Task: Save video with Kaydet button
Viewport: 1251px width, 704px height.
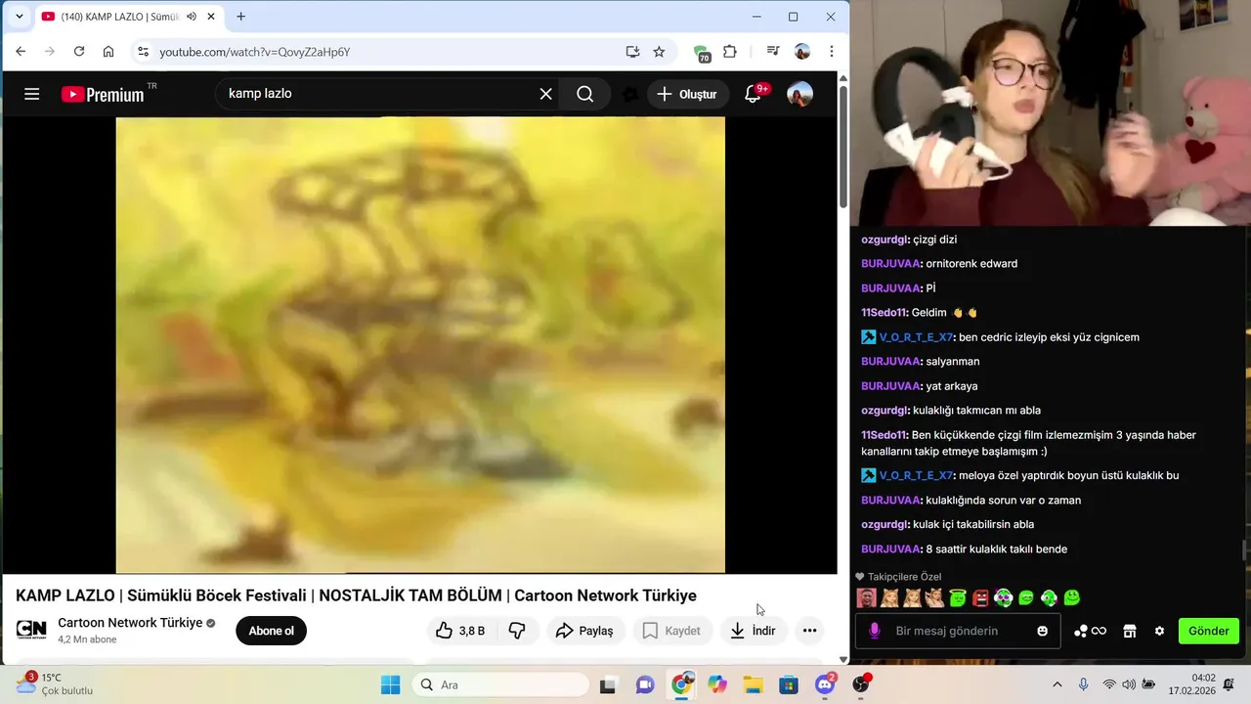Action: coord(671,631)
